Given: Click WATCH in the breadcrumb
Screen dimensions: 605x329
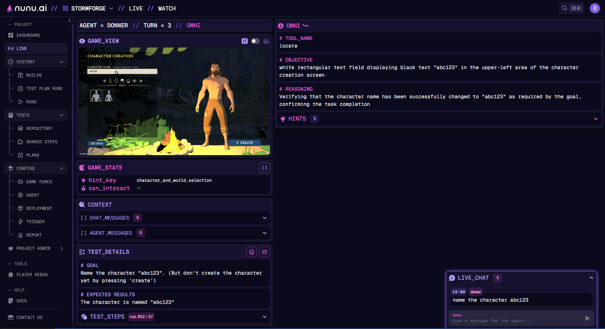Looking at the screenshot, I should click(x=167, y=8).
